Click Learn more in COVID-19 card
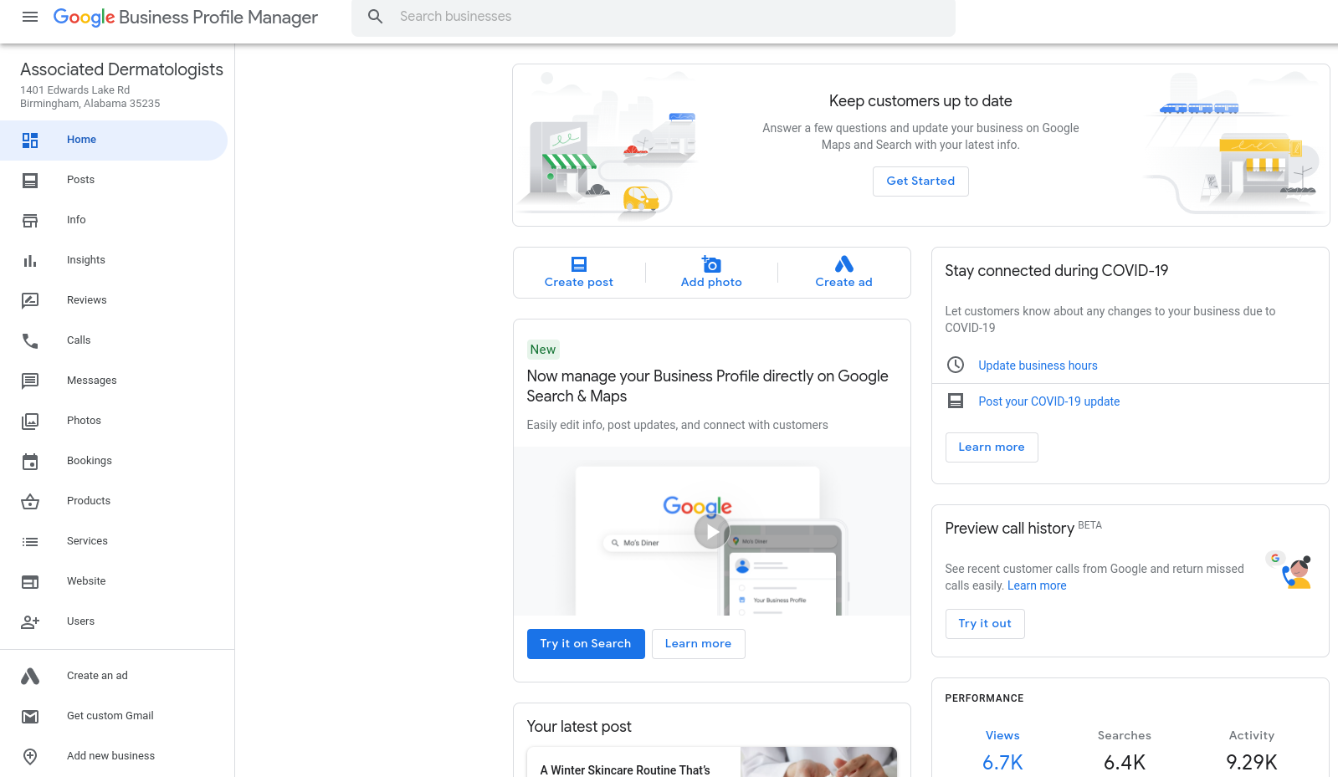This screenshot has height=777, width=1338. click(x=992, y=447)
